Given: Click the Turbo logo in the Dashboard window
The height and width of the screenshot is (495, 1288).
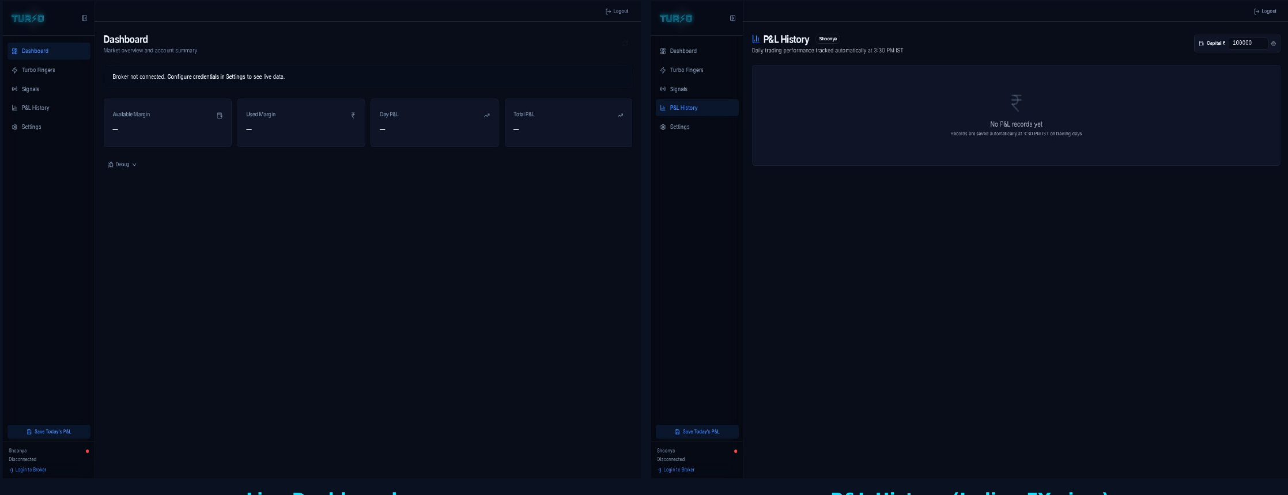Looking at the screenshot, I should coord(28,18).
